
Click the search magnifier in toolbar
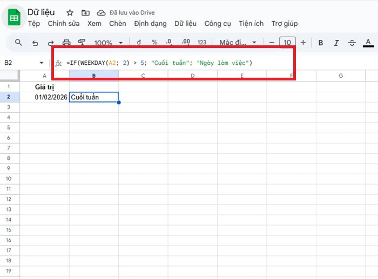(x=18, y=43)
